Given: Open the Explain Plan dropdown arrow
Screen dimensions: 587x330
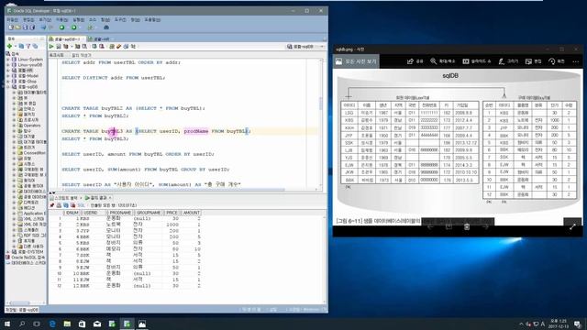Looking at the screenshot, I should (71, 47).
